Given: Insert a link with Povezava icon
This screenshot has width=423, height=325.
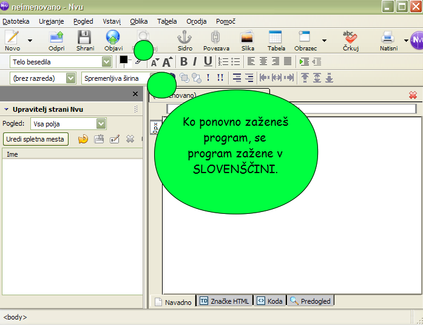Looking at the screenshot, I should (x=216, y=39).
